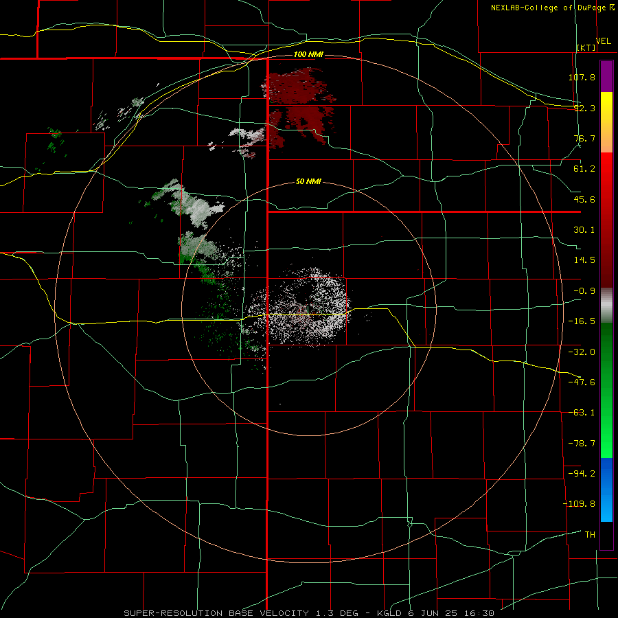Screen dimensions: 618x618
Task: Click the KGLD radar site marker at center
Action: pyautogui.click(x=308, y=310)
